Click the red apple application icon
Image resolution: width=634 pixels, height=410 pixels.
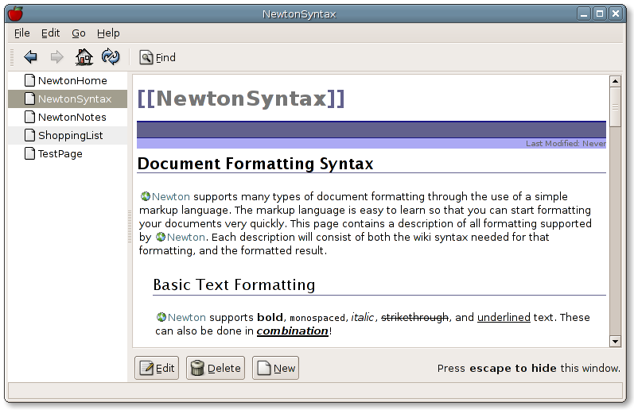[x=15, y=14]
